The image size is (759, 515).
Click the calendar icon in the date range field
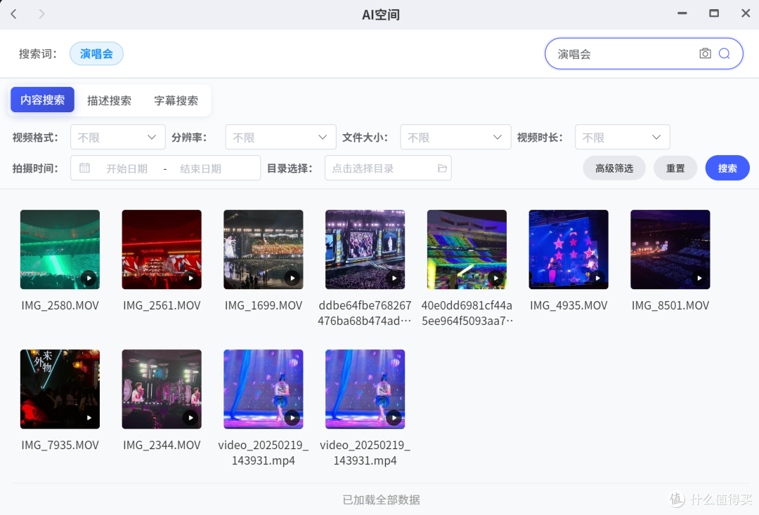point(85,168)
